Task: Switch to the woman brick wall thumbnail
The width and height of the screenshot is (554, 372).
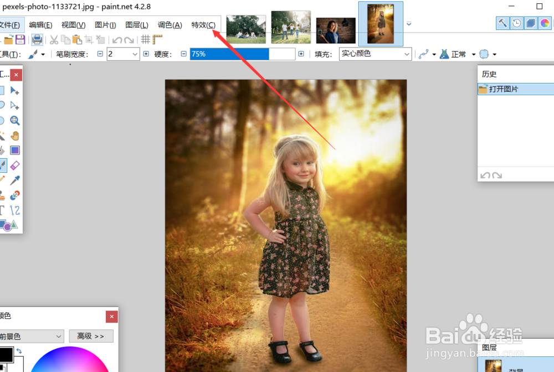Action: tap(336, 30)
